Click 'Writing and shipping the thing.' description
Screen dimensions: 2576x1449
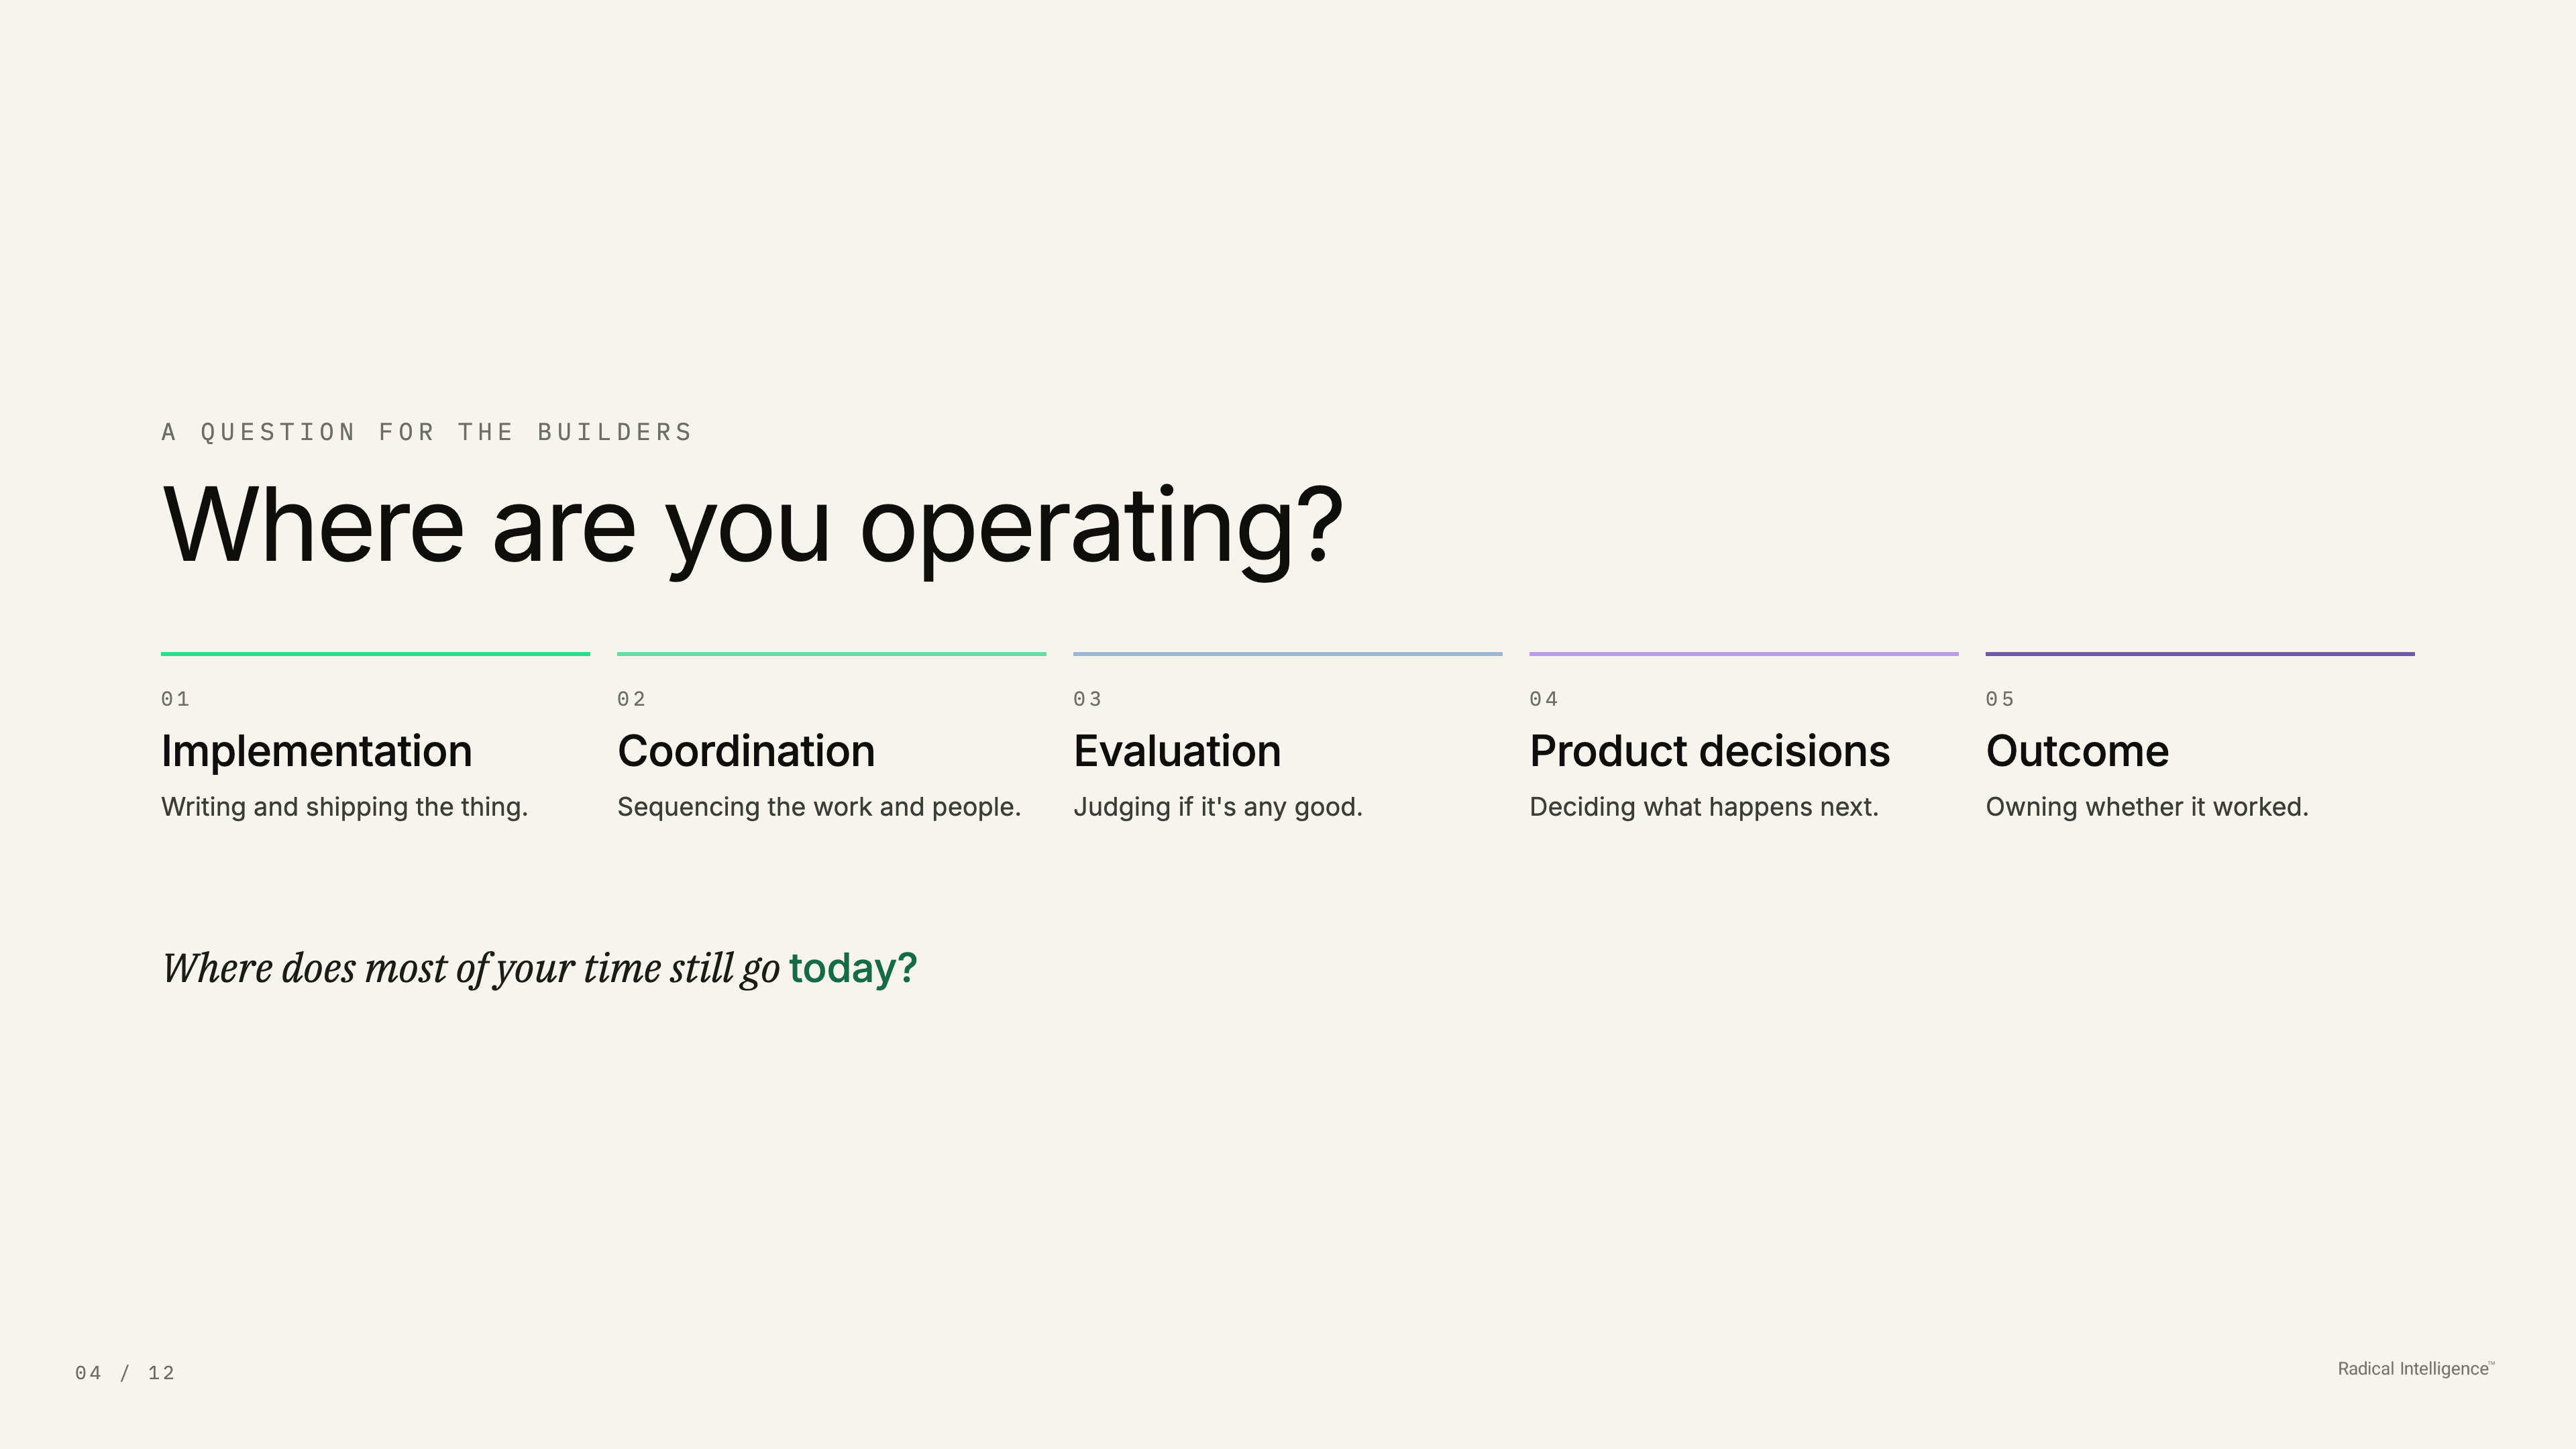(x=344, y=807)
